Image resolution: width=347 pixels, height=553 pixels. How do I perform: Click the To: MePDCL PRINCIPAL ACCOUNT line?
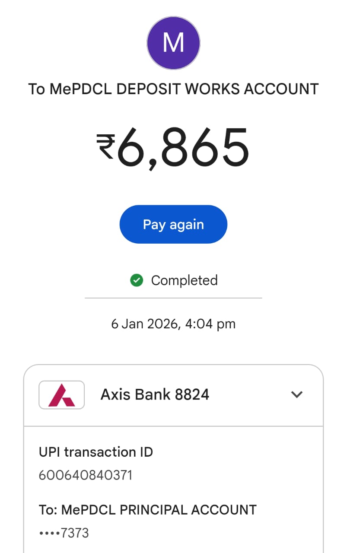(148, 510)
